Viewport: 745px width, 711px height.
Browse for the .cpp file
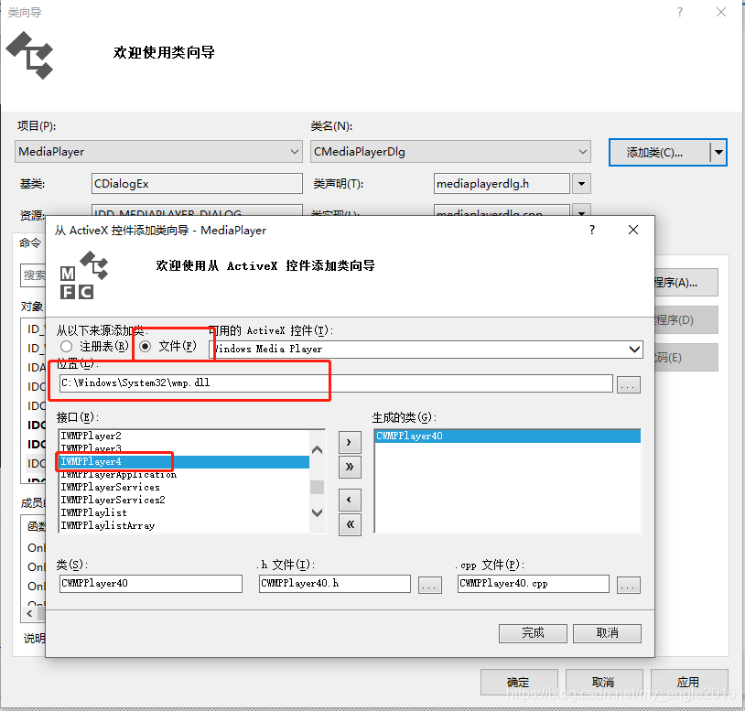pyautogui.click(x=628, y=585)
